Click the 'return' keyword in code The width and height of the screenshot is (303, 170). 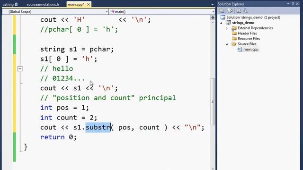53,137
